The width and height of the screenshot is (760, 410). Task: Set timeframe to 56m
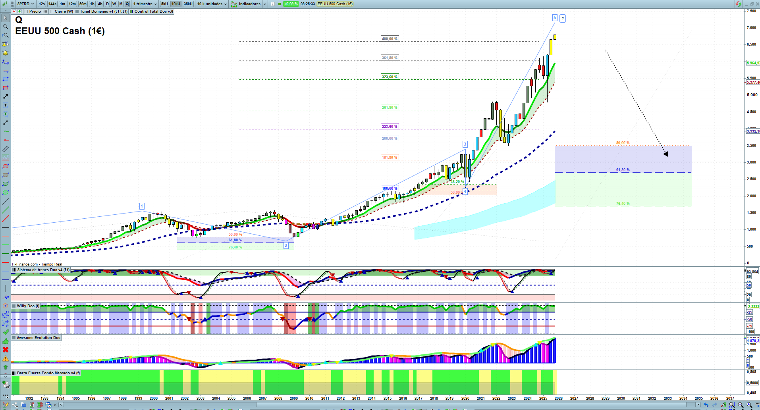(x=83, y=4)
